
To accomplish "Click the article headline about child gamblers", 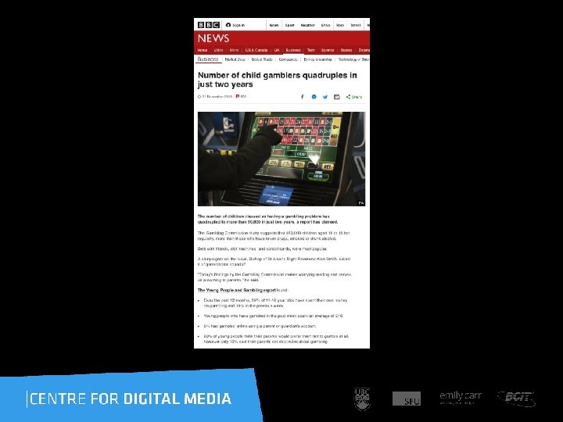I will point(277,80).
